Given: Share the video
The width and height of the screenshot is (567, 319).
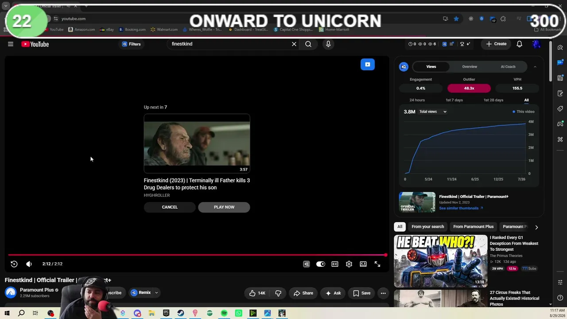Looking at the screenshot, I should 303,293.
